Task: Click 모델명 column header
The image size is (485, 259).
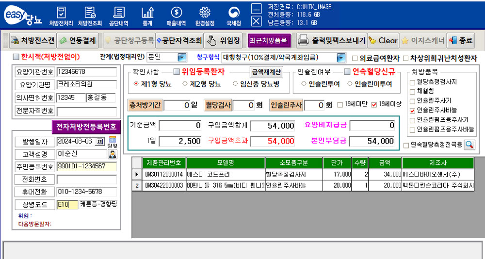Action: pyautogui.click(x=226, y=163)
